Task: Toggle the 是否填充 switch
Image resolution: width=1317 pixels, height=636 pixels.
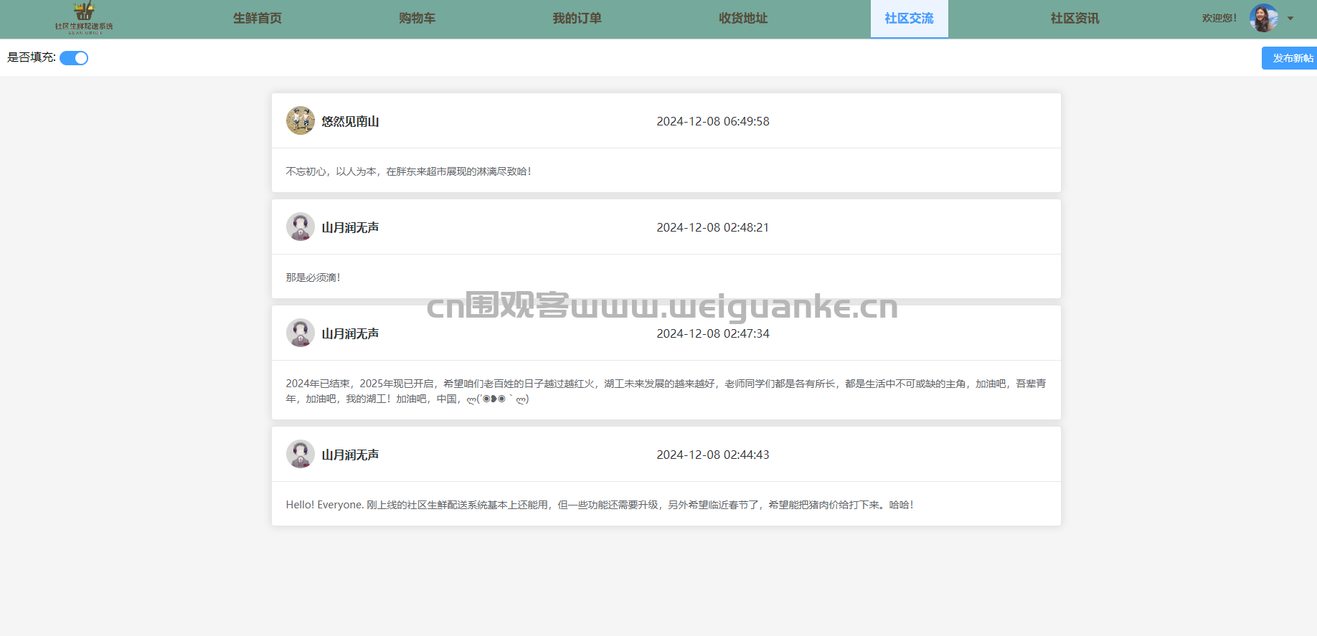Action: (x=74, y=58)
